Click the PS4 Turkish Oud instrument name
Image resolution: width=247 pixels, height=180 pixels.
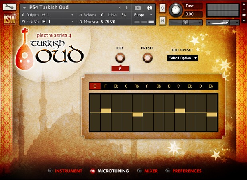point(49,7)
